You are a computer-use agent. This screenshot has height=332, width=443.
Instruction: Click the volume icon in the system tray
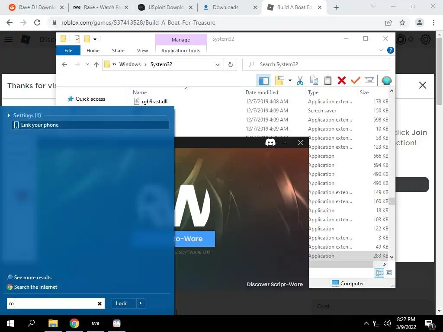click(x=387, y=323)
